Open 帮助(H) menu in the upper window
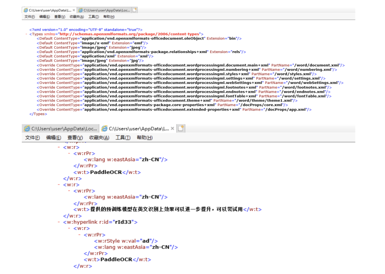Image resolution: width=385 pixels, height=274 pixels. [x=109, y=17]
